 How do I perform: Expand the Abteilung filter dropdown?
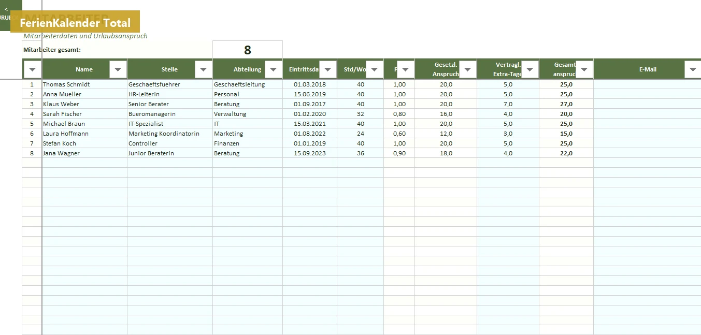tap(273, 69)
